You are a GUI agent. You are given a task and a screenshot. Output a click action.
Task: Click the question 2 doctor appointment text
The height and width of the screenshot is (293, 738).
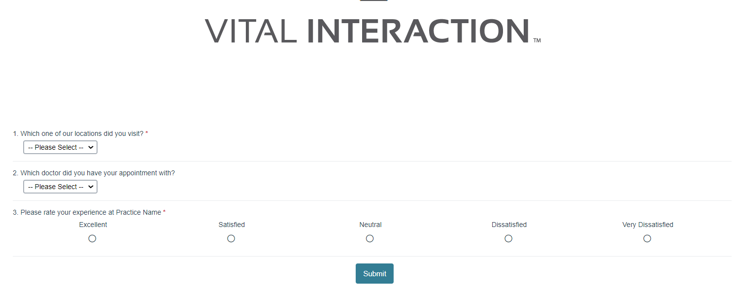[x=94, y=173]
